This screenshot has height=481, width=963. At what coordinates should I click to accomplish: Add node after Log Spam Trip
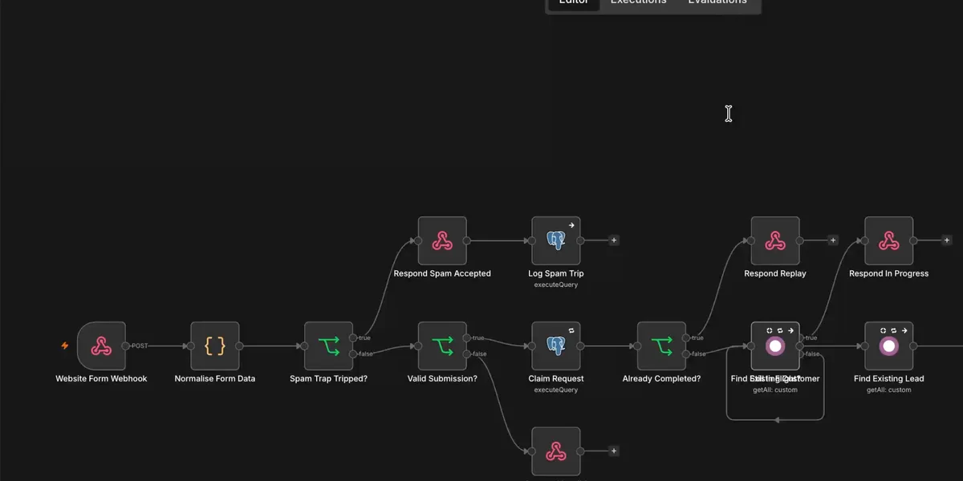point(614,240)
